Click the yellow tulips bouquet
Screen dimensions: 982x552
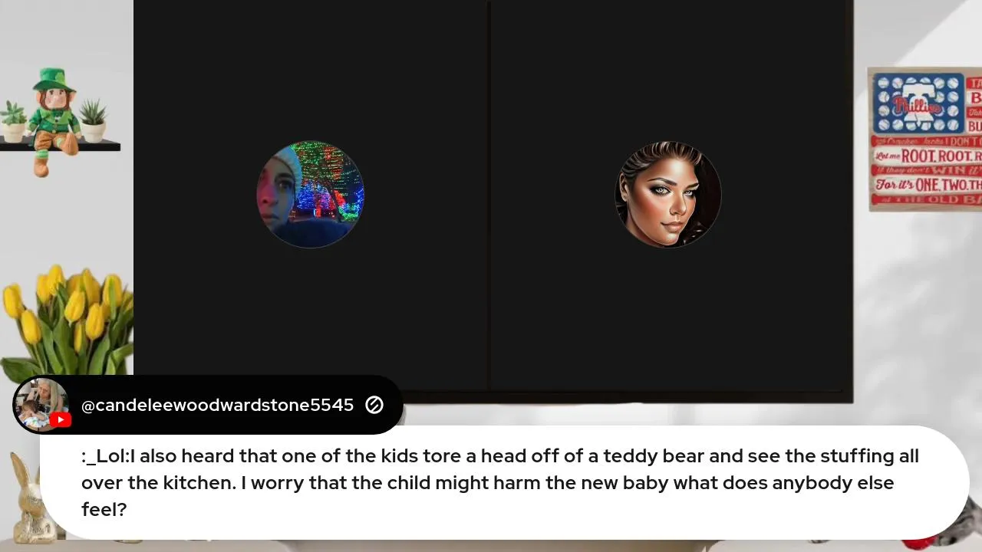(x=65, y=322)
